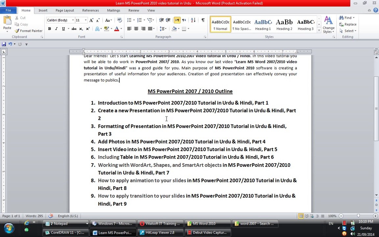Switch to Page Layout tab
Viewport: 379px width, 237px height.
point(65,11)
